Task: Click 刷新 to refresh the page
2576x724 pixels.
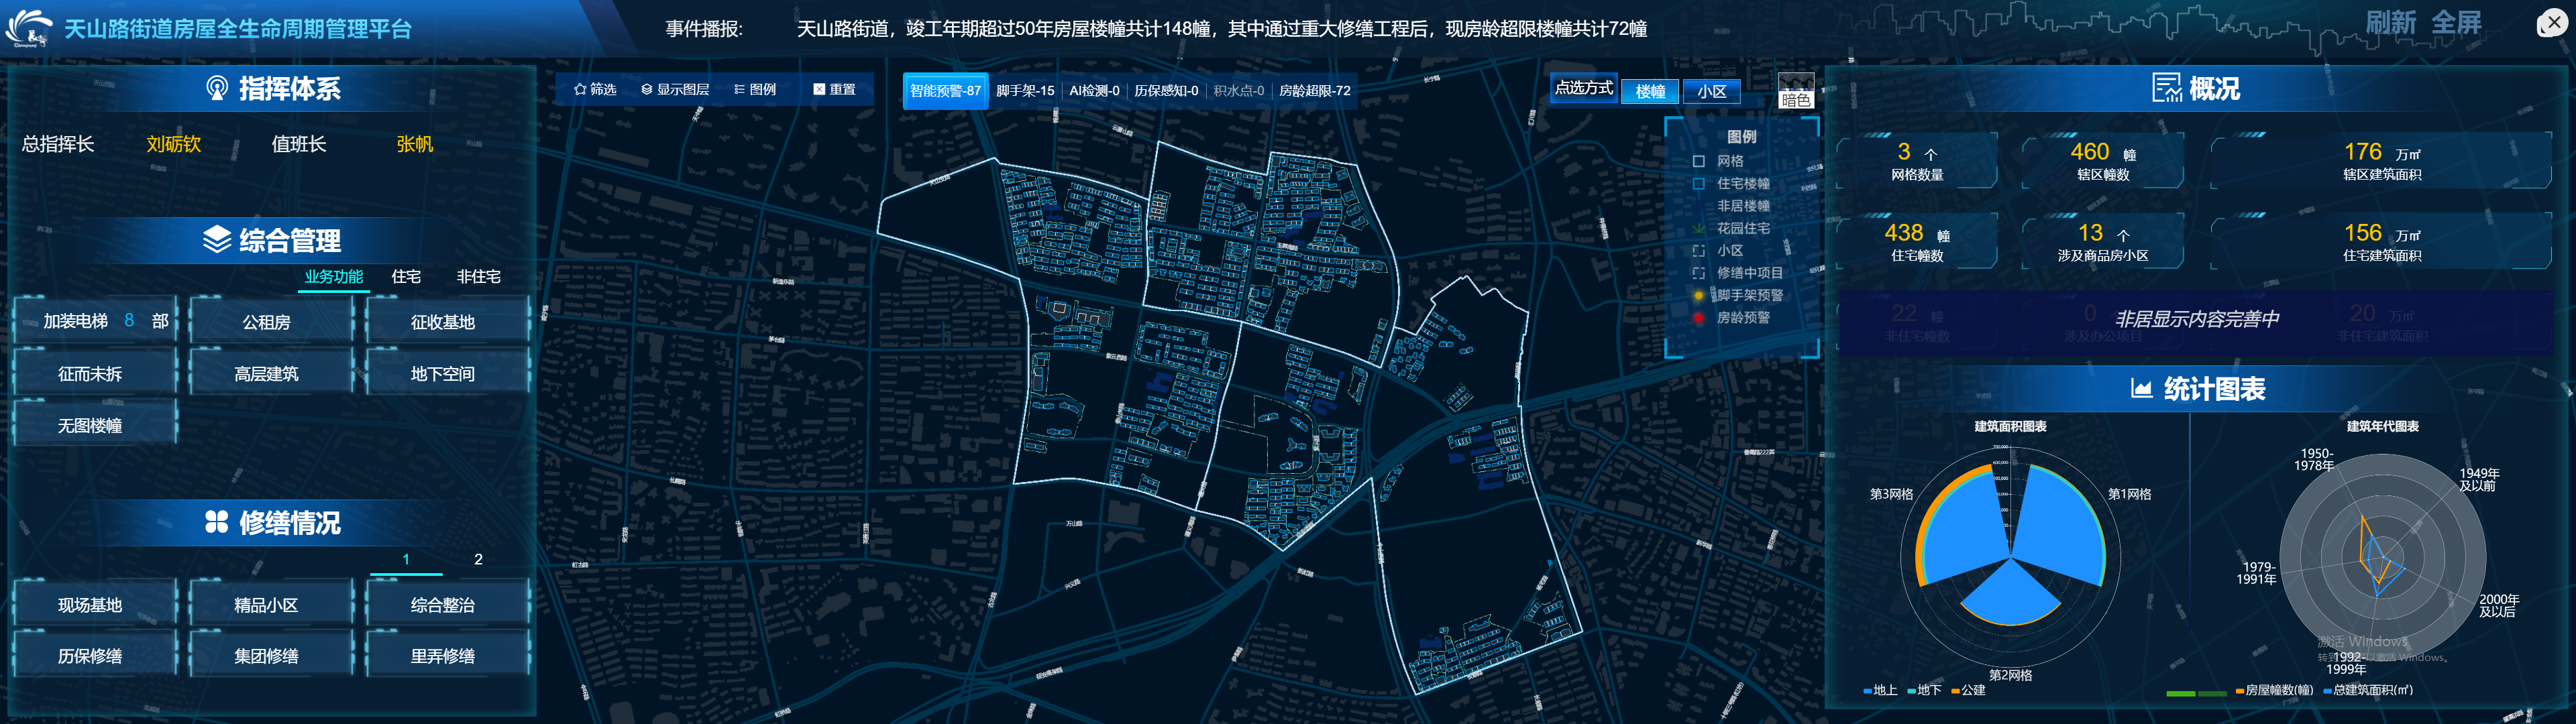Action: click(x=2391, y=22)
